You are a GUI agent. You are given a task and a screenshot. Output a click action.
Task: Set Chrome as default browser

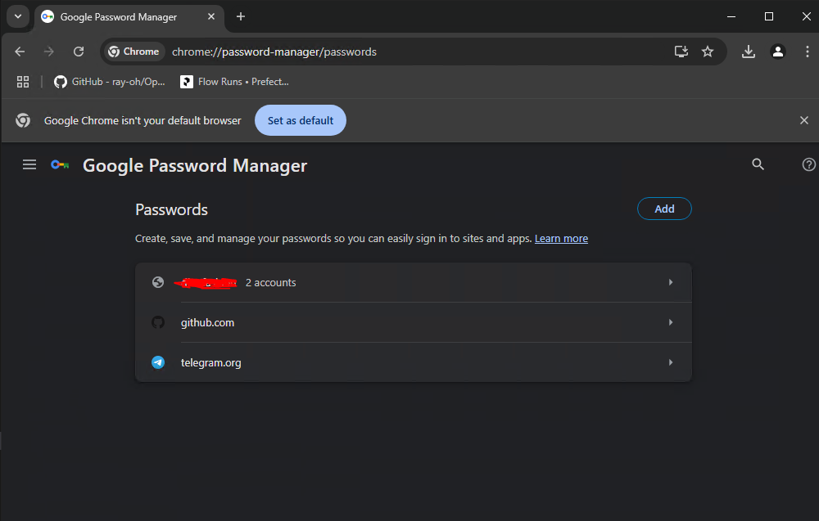point(301,119)
